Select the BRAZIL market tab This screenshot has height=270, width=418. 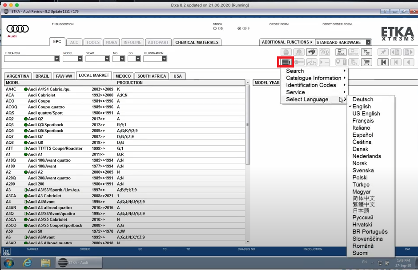pyautogui.click(x=42, y=76)
